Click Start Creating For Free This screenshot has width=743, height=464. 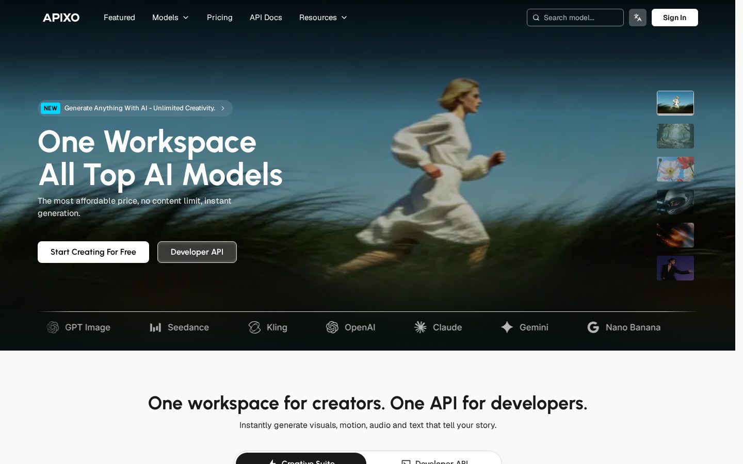[93, 252]
